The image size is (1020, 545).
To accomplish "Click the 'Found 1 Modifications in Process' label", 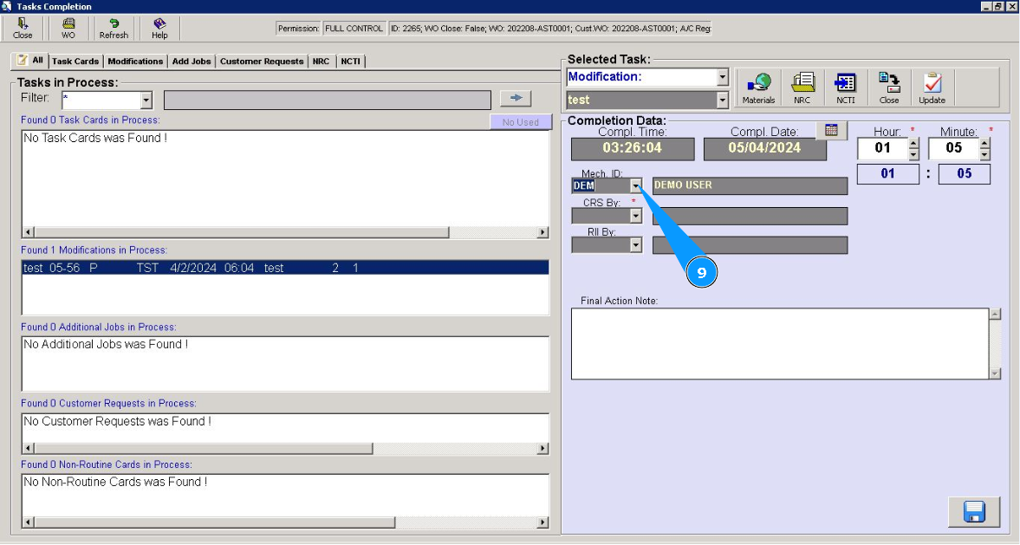I will (x=94, y=250).
